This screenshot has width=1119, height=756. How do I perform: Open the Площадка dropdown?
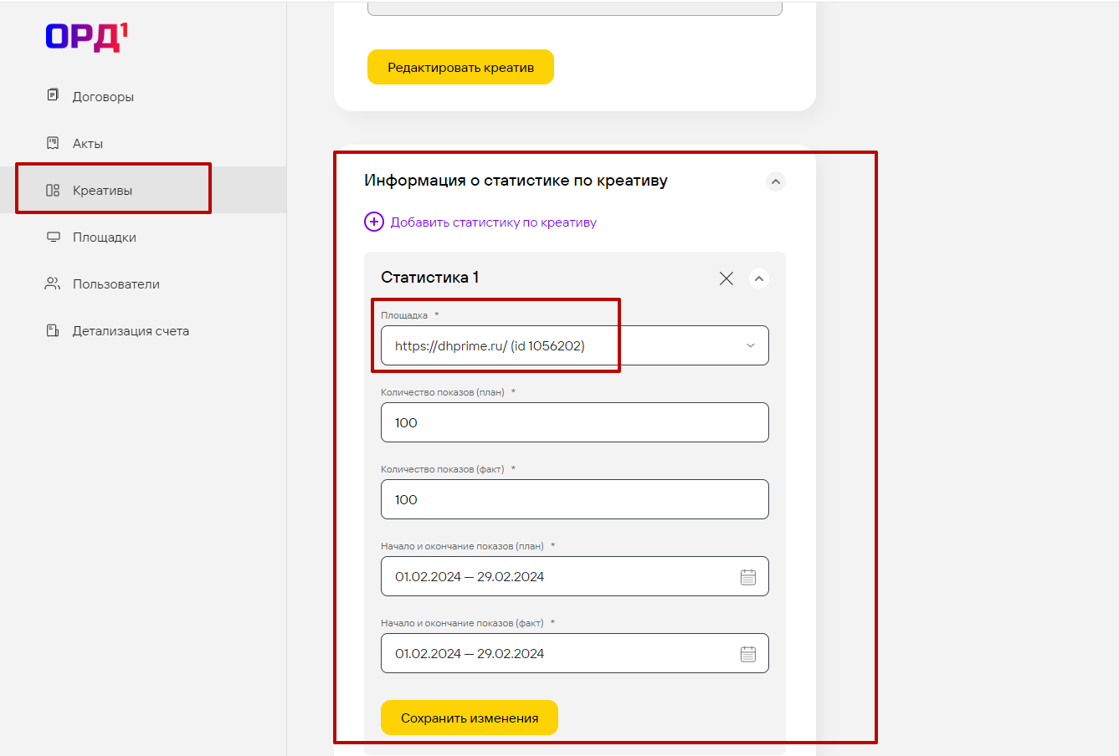click(750, 345)
